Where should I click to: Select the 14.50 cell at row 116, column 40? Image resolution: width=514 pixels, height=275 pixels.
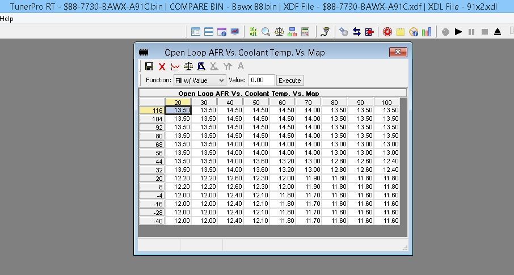(x=230, y=111)
